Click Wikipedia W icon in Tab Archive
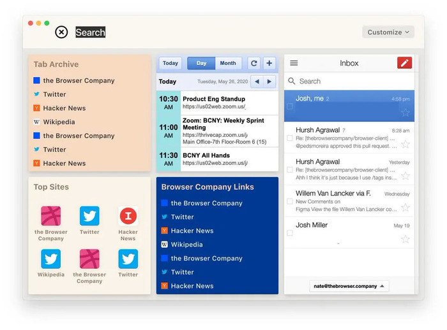The width and height of the screenshot is (447, 330). tap(36, 122)
